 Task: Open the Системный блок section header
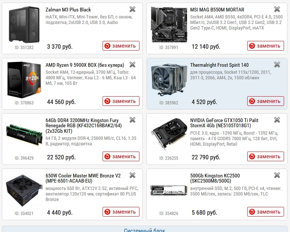(144, 230)
